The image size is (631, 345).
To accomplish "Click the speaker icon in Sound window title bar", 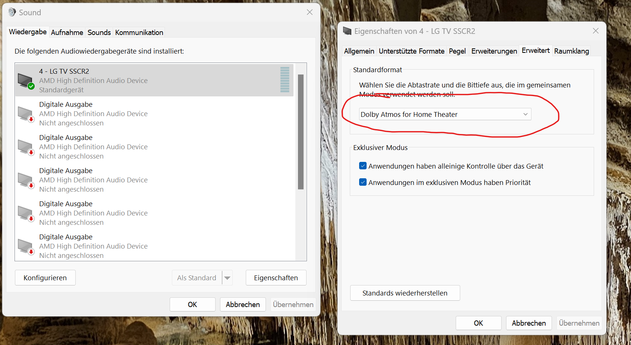I will [x=12, y=12].
